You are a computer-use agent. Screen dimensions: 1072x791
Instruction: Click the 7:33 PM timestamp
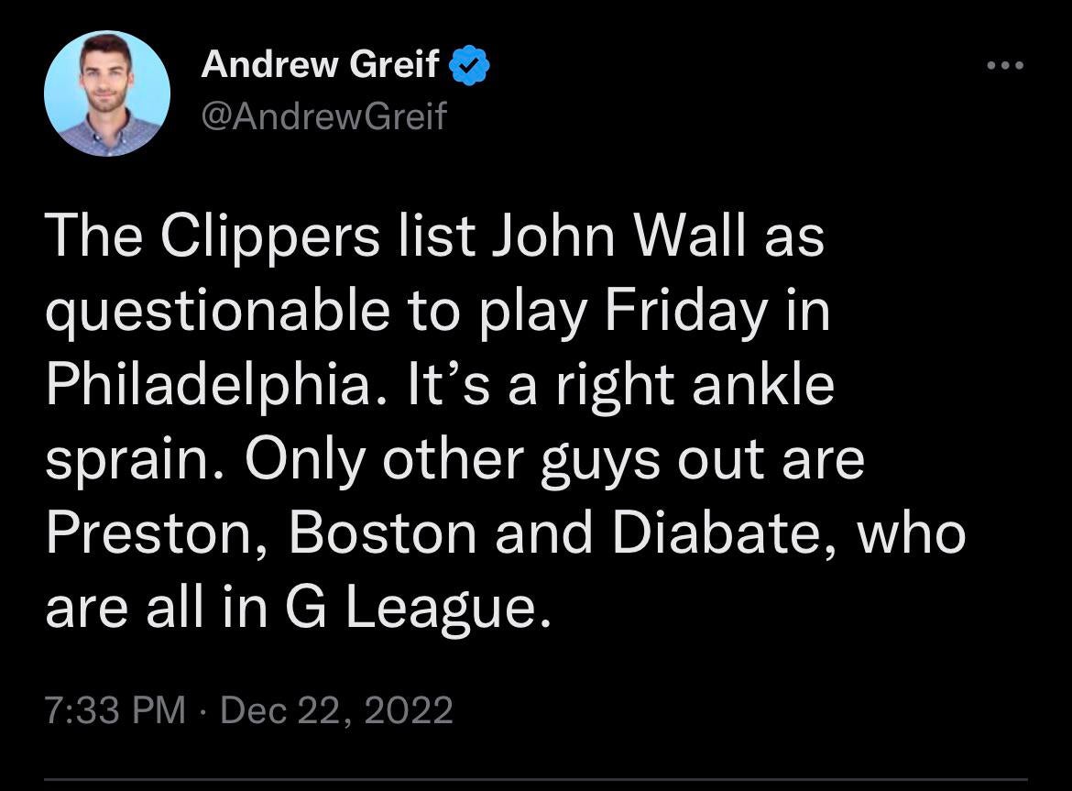(115, 710)
